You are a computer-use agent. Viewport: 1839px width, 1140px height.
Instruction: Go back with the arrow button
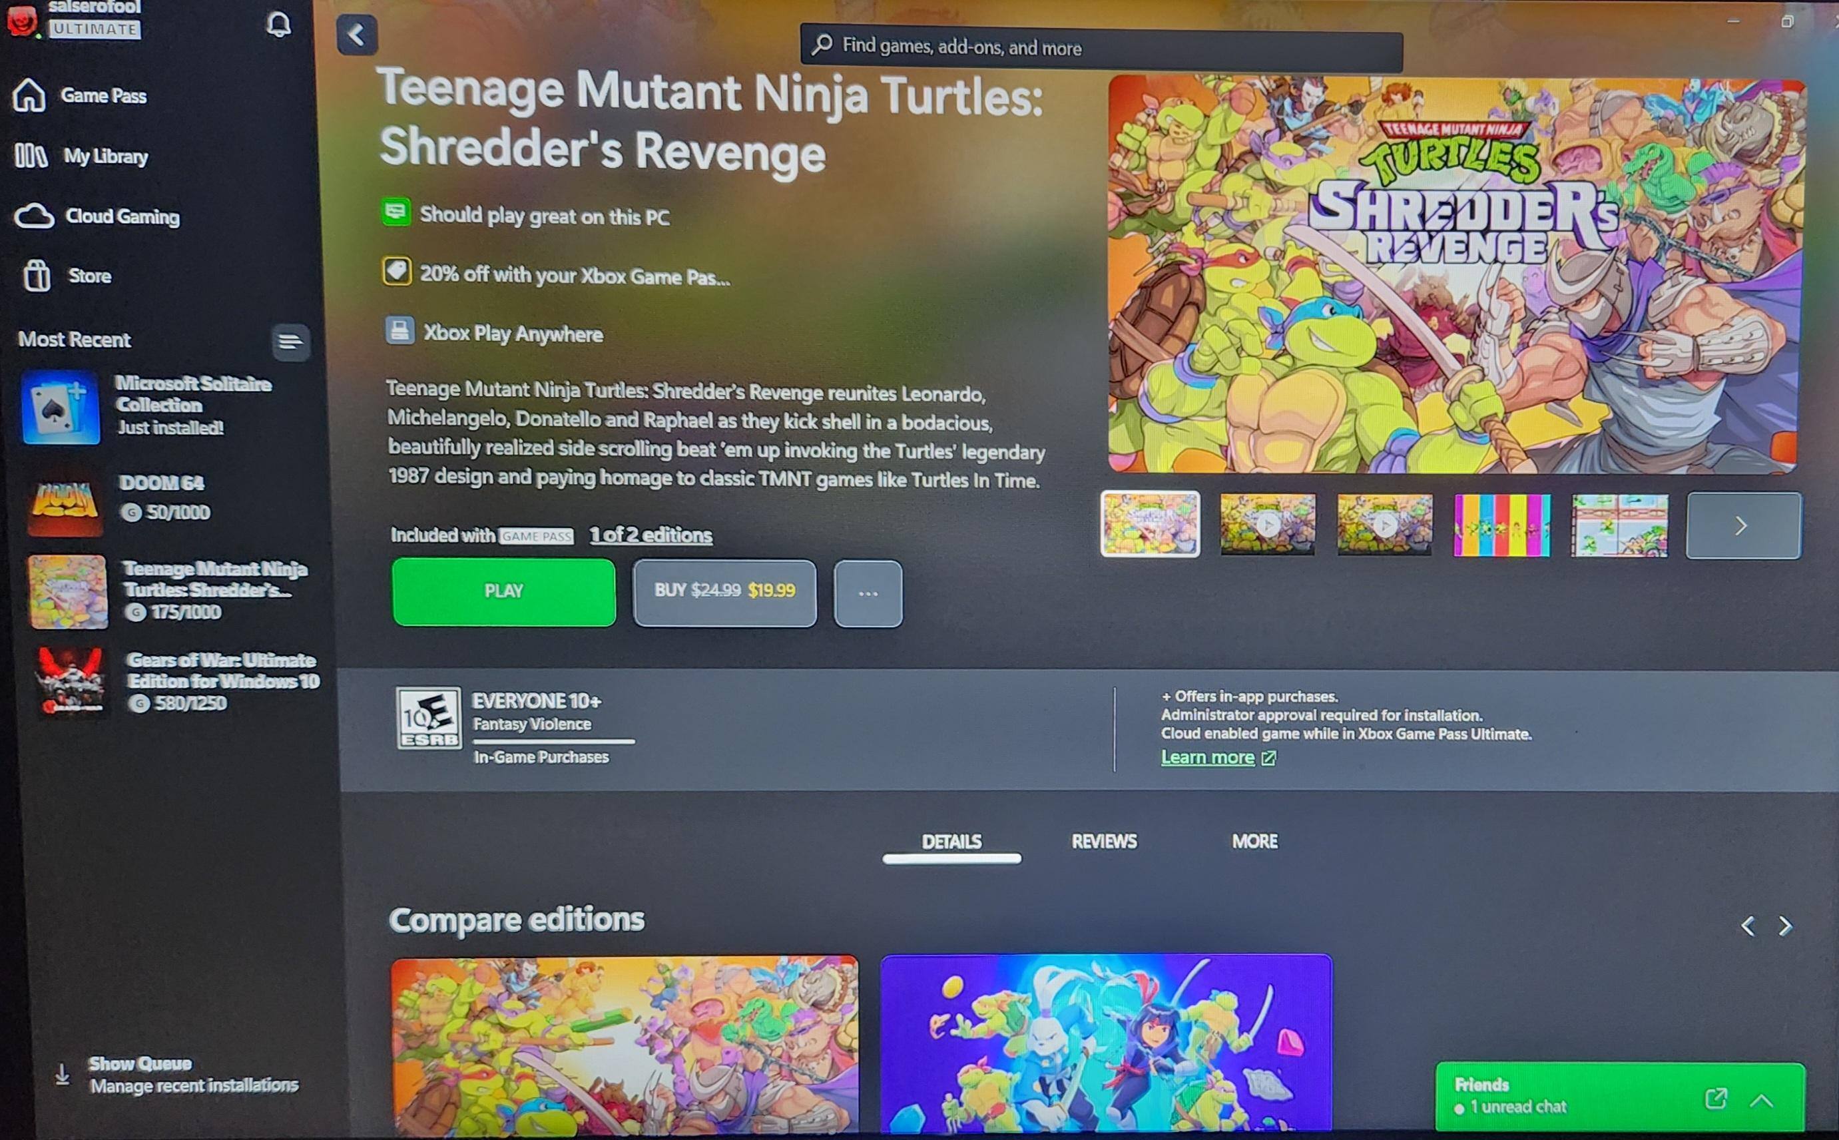pos(356,35)
